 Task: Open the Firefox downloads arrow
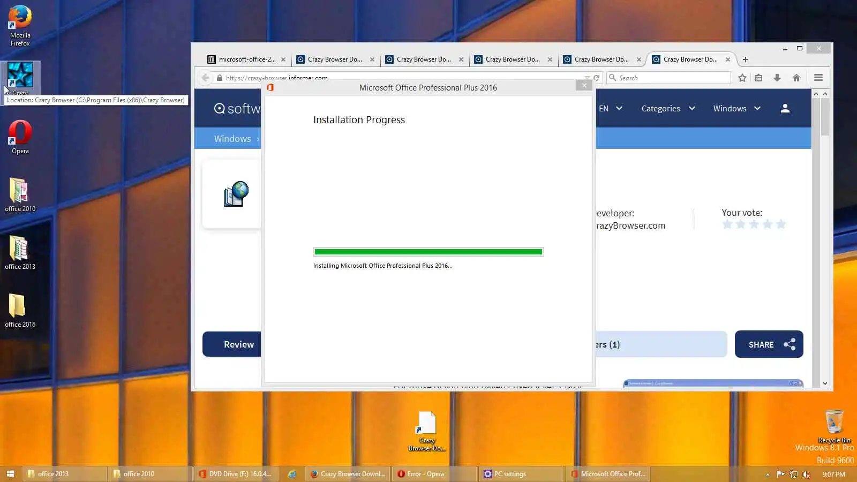pyautogui.click(x=777, y=78)
